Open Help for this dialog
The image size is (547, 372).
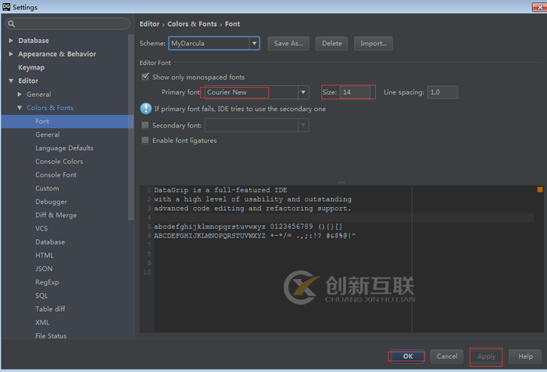tap(525, 356)
